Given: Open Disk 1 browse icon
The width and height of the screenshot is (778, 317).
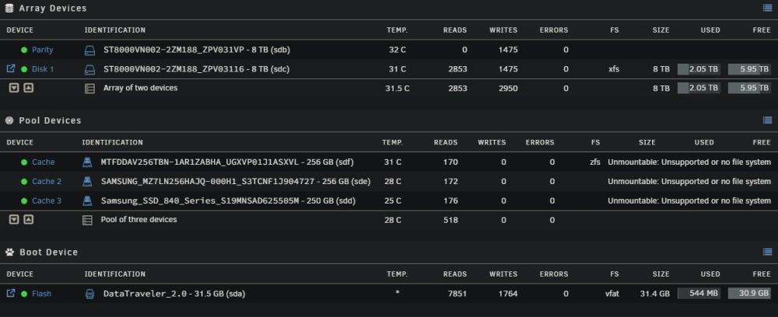Looking at the screenshot, I should tap(10, 68).
